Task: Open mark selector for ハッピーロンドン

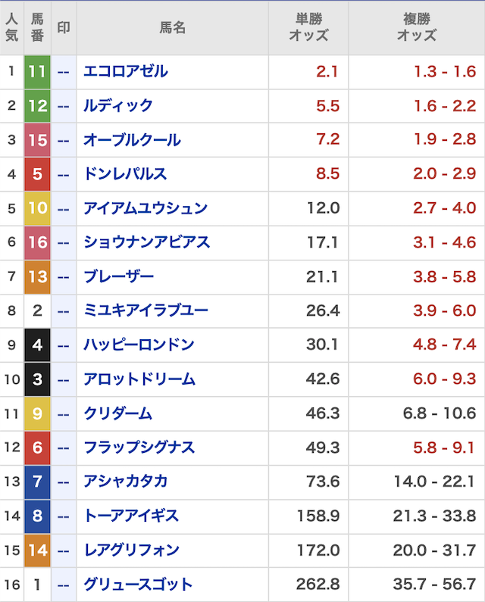Action: (64, 345)
